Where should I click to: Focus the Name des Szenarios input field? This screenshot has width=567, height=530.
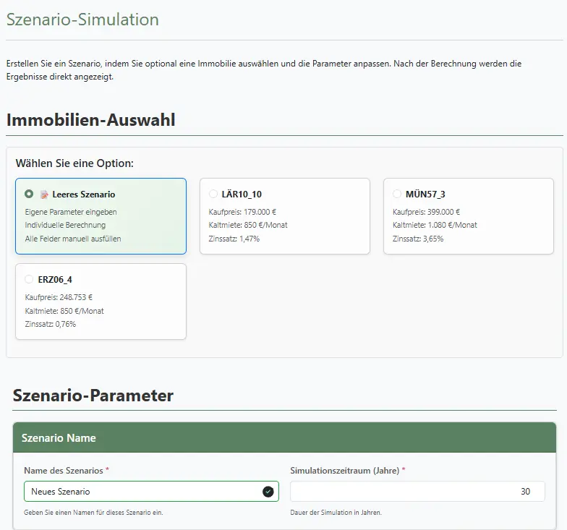tap(151, 492)
